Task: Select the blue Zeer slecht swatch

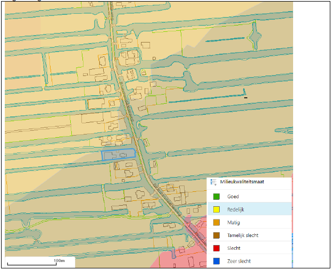Action: [217, 261]
